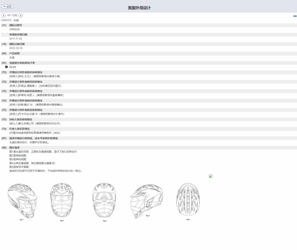Open Fig. 2 helmet front view thumbnail
The image size is (297, 250).
(62, 202)
